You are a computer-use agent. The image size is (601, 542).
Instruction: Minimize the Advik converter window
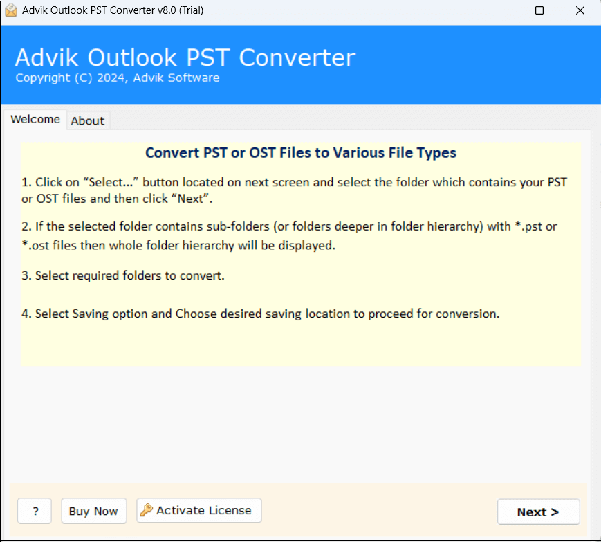tap(499, 10)
